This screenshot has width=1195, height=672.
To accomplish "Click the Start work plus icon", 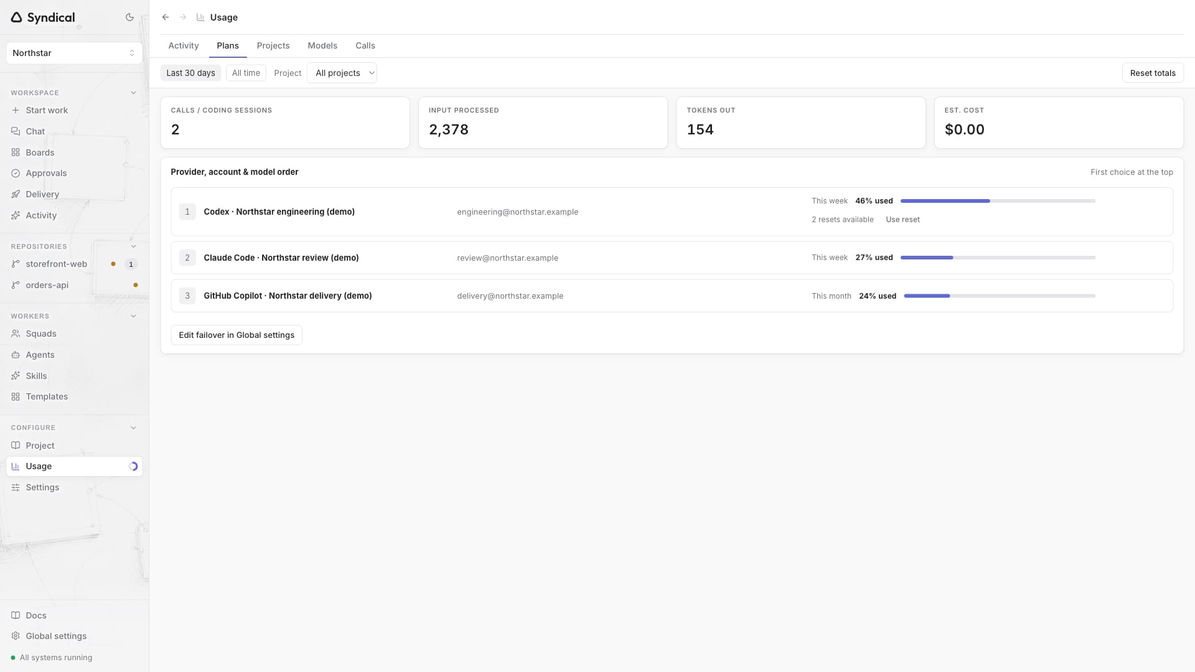I will click(x=16, y=110).
